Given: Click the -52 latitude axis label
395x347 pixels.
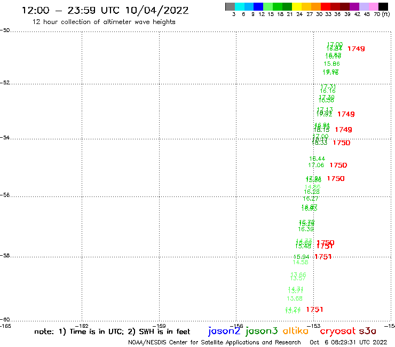Looking at the screenshot, I should (5, 83).
